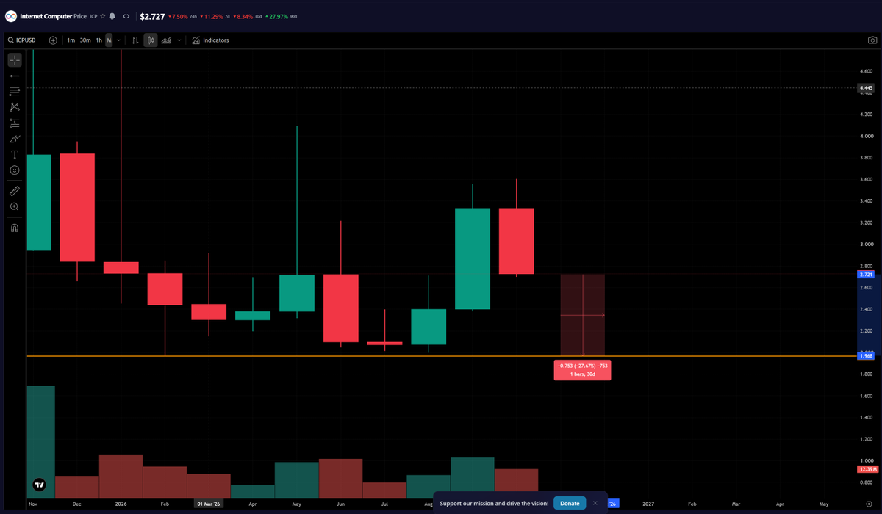Image resolution: width=882 pixels, height=514 pixels.
Task: Click the 01 Mar '26 date label
Action: click(x=209, y=504)
